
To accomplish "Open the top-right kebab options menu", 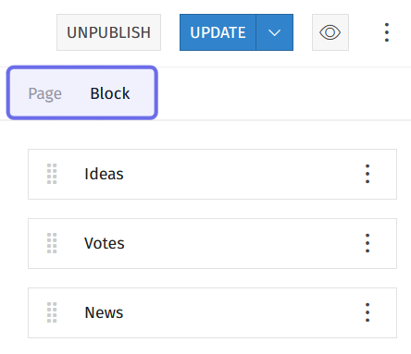I will click(387, 32).
